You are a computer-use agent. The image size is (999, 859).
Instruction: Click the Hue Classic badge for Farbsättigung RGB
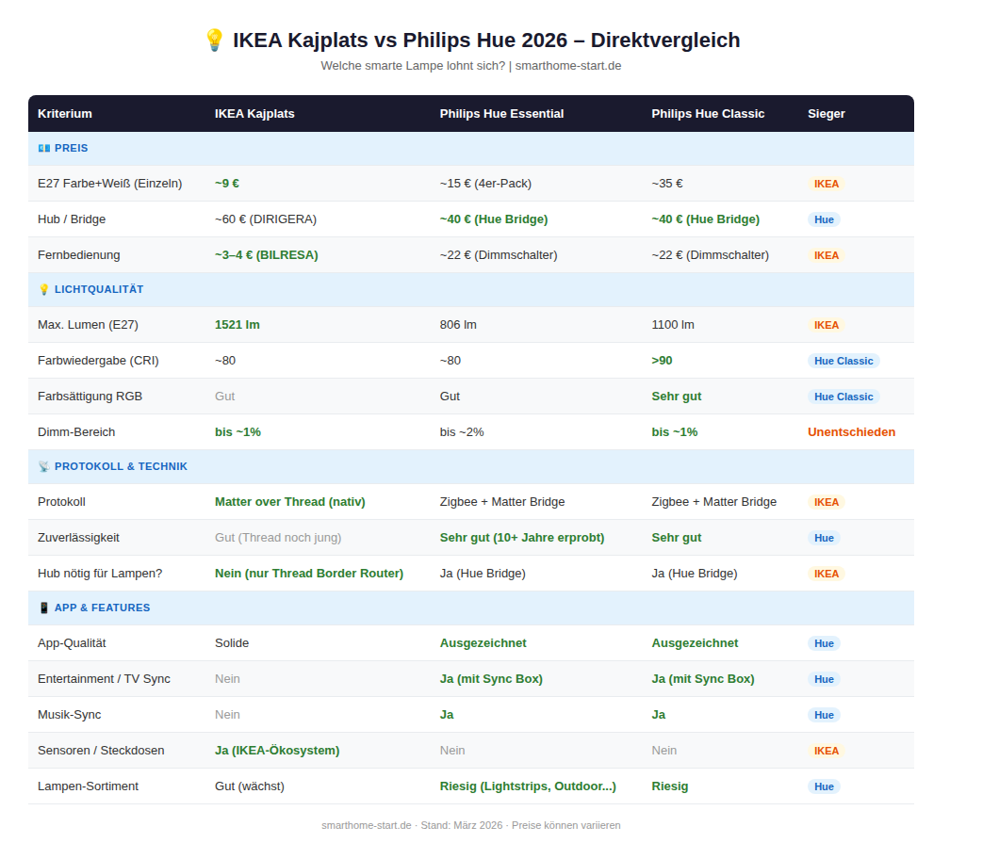click(x=843, y=397)
